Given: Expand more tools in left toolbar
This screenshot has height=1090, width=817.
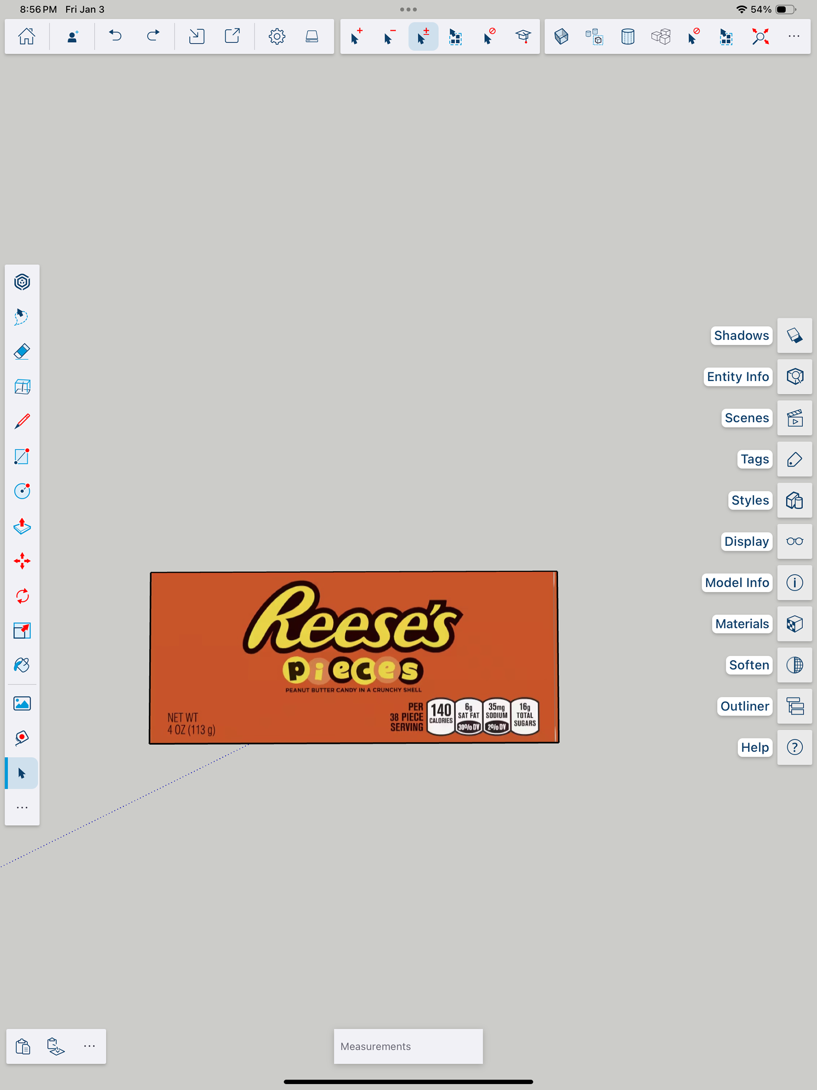Looking at the screenshot, I should 22,808.
